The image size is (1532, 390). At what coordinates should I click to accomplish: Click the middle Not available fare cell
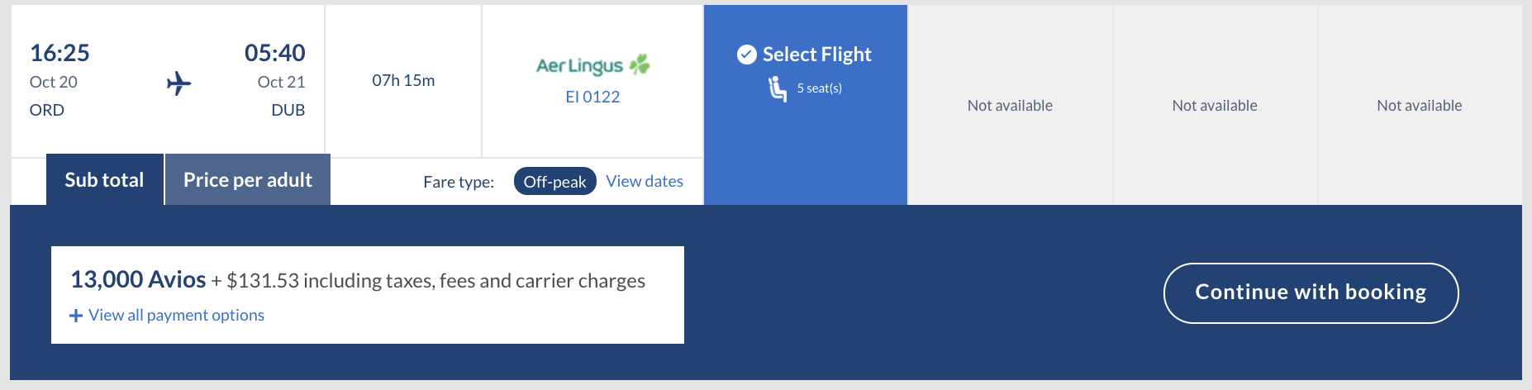point(1215,105)
